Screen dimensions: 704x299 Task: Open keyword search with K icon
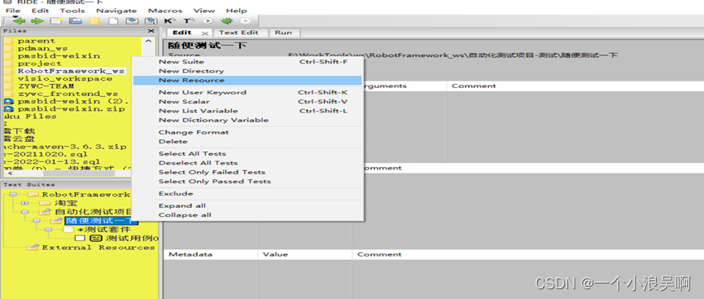170,20
